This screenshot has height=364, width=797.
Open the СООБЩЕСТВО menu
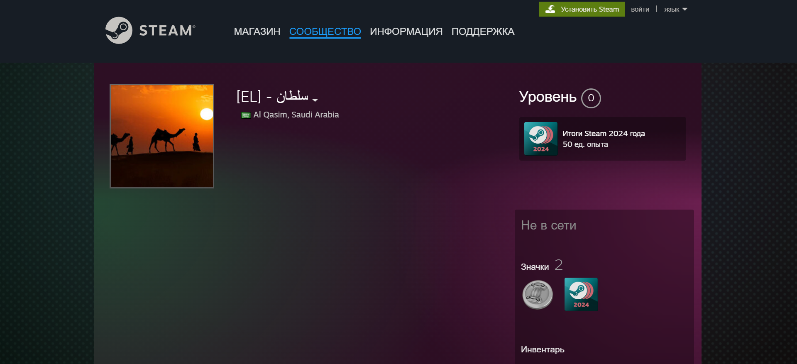point(325,32)
